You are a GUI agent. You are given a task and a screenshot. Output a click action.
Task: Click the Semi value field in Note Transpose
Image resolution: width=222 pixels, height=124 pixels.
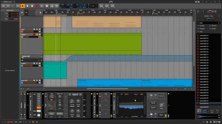point(39,111)
